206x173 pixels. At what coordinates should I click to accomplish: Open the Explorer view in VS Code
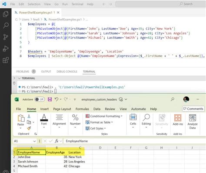6,14
